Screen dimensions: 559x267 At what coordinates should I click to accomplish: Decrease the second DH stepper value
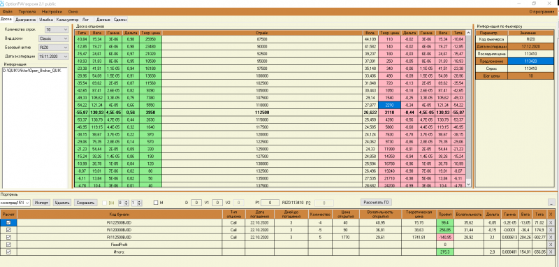[139, 204]
